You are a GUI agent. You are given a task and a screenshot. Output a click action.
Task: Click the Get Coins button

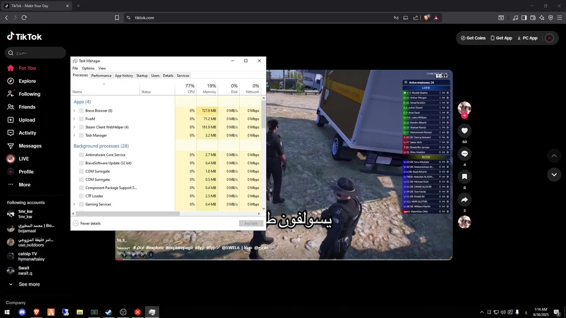pyautogui.click(x=473, y=38)
